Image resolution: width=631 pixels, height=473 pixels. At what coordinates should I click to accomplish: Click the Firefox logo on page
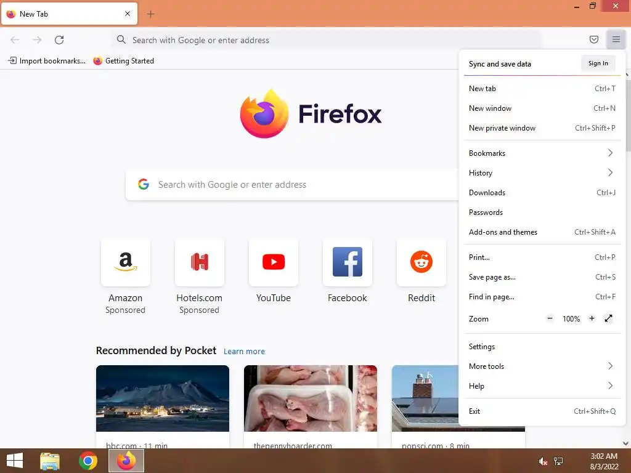click(311, 114)
